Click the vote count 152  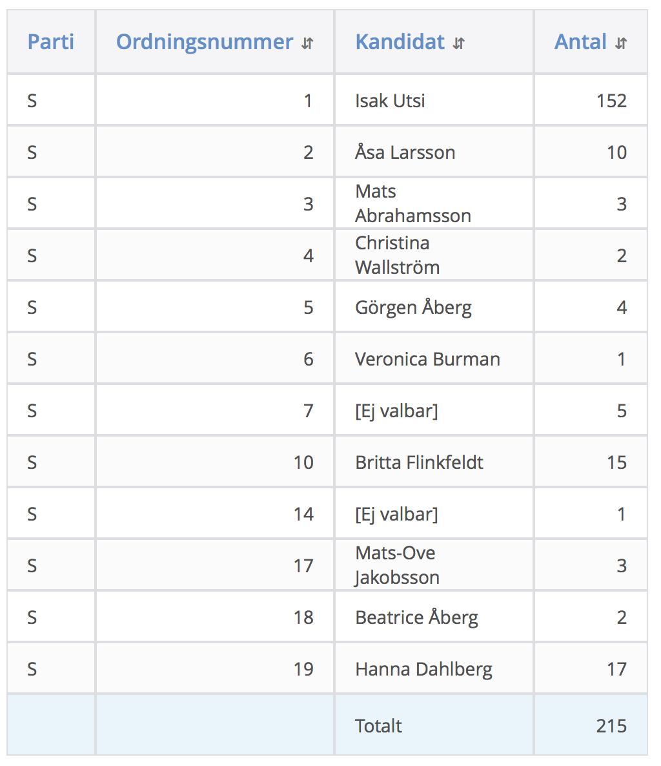[x=612, y=101]
